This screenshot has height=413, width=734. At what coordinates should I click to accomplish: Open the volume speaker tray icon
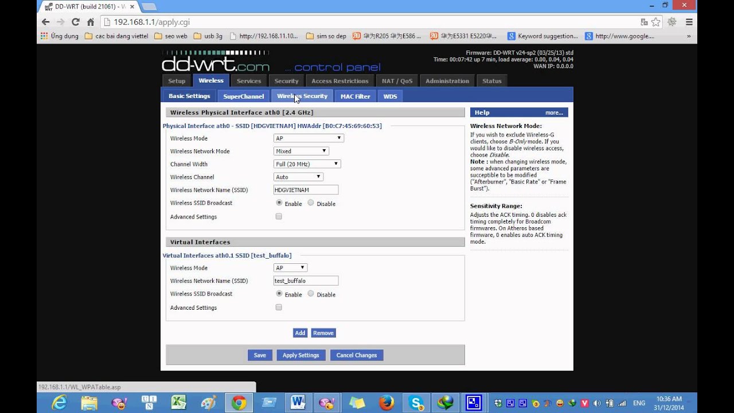(598, 403)
